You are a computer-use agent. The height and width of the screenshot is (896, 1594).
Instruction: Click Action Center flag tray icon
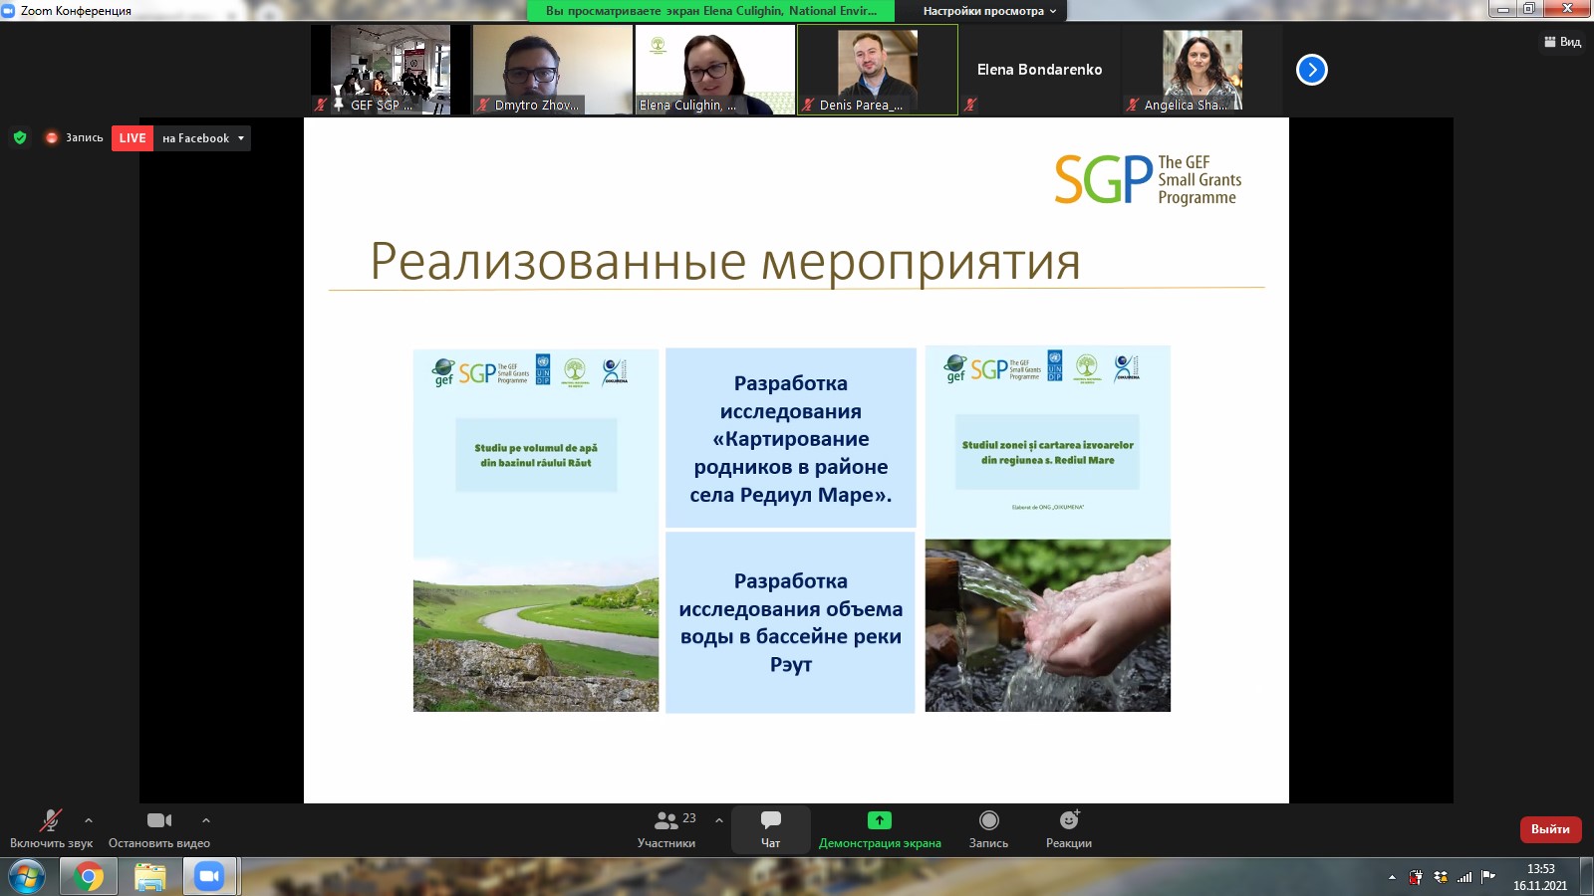tap(1488, 876)
